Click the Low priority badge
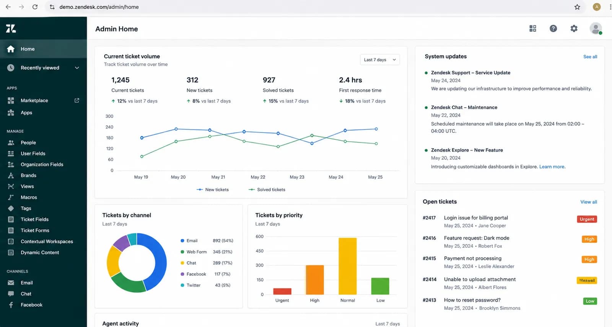This screenshot has width=612, height=327. 590,301
